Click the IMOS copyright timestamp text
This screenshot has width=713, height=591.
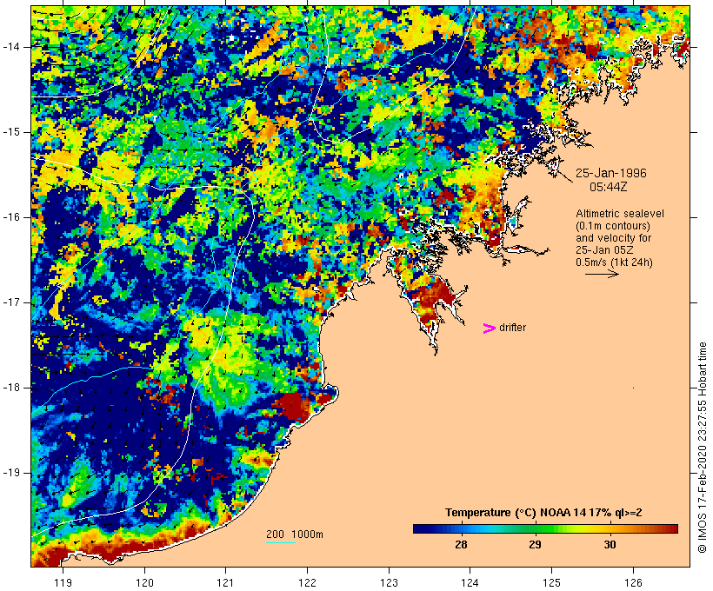[x=702, y=448]
